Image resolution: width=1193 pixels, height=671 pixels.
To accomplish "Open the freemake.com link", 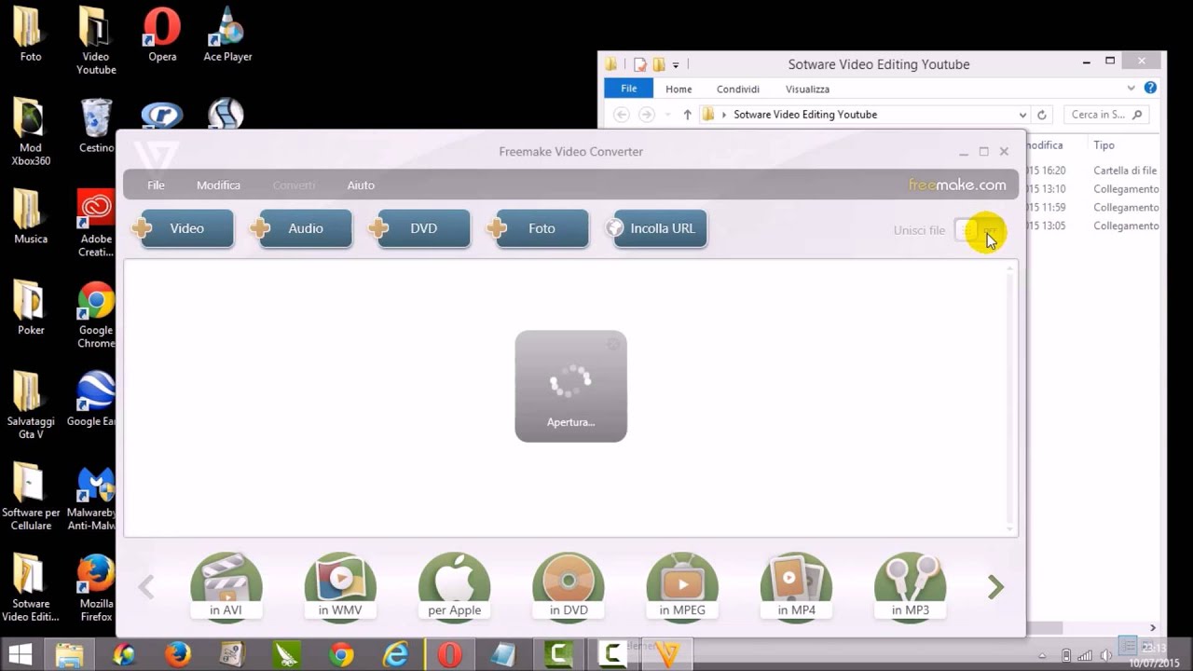I will click(x=957, y=185).
